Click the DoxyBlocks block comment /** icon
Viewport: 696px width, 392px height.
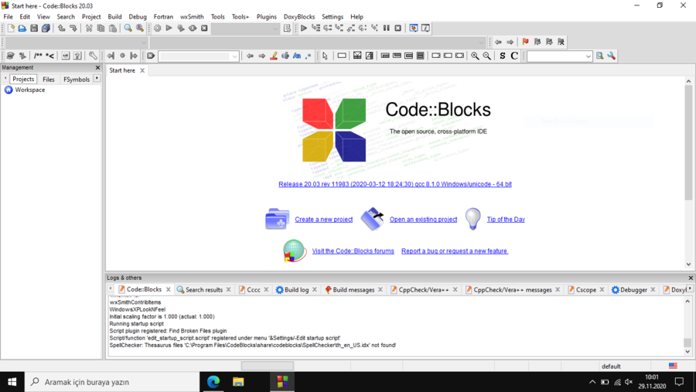(38, 56)
